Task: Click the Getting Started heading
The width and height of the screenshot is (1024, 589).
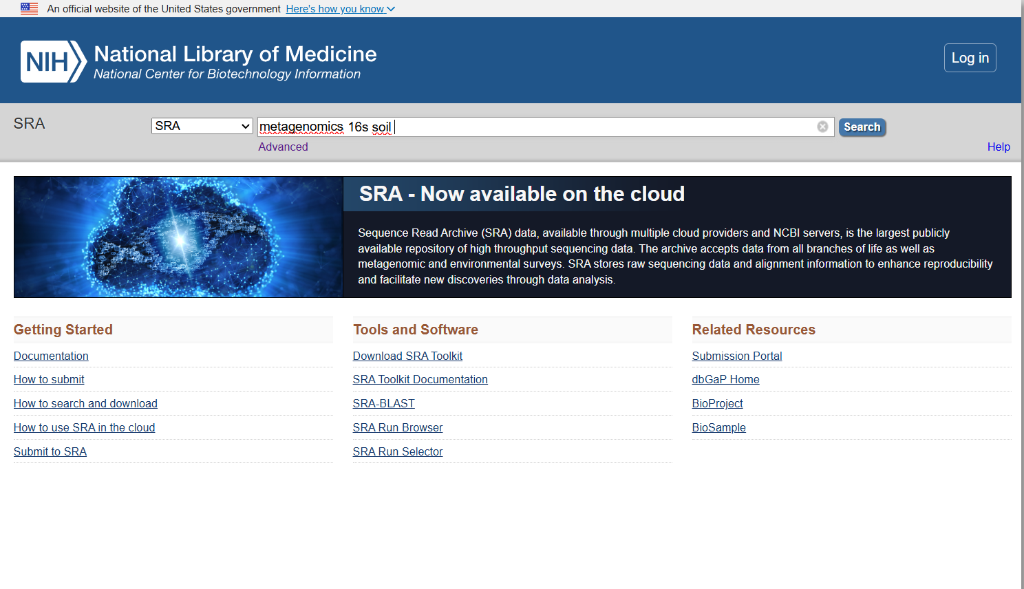Action: (63, 330)
